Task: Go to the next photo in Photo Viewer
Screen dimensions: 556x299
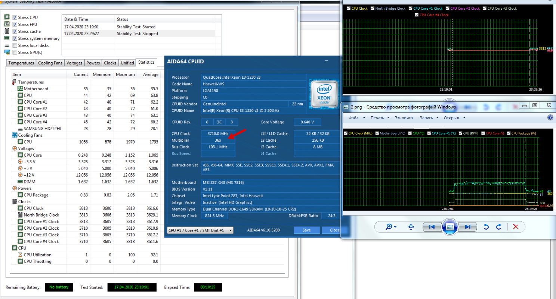Action: click(467, 227)
